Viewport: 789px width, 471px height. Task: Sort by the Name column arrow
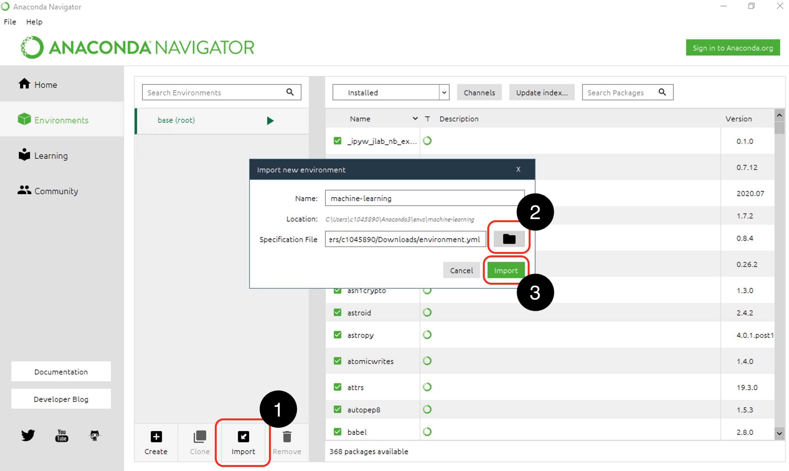click(415, 119)
